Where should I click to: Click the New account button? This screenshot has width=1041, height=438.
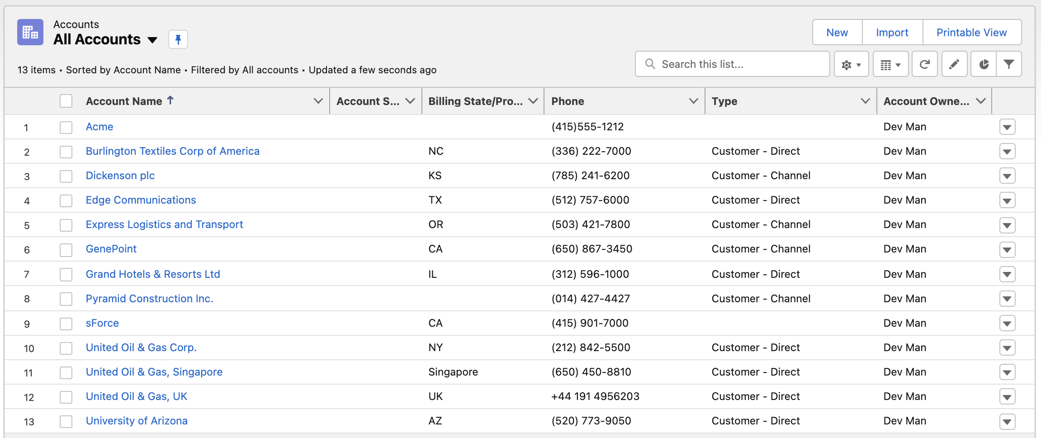[x=837, y=32]
